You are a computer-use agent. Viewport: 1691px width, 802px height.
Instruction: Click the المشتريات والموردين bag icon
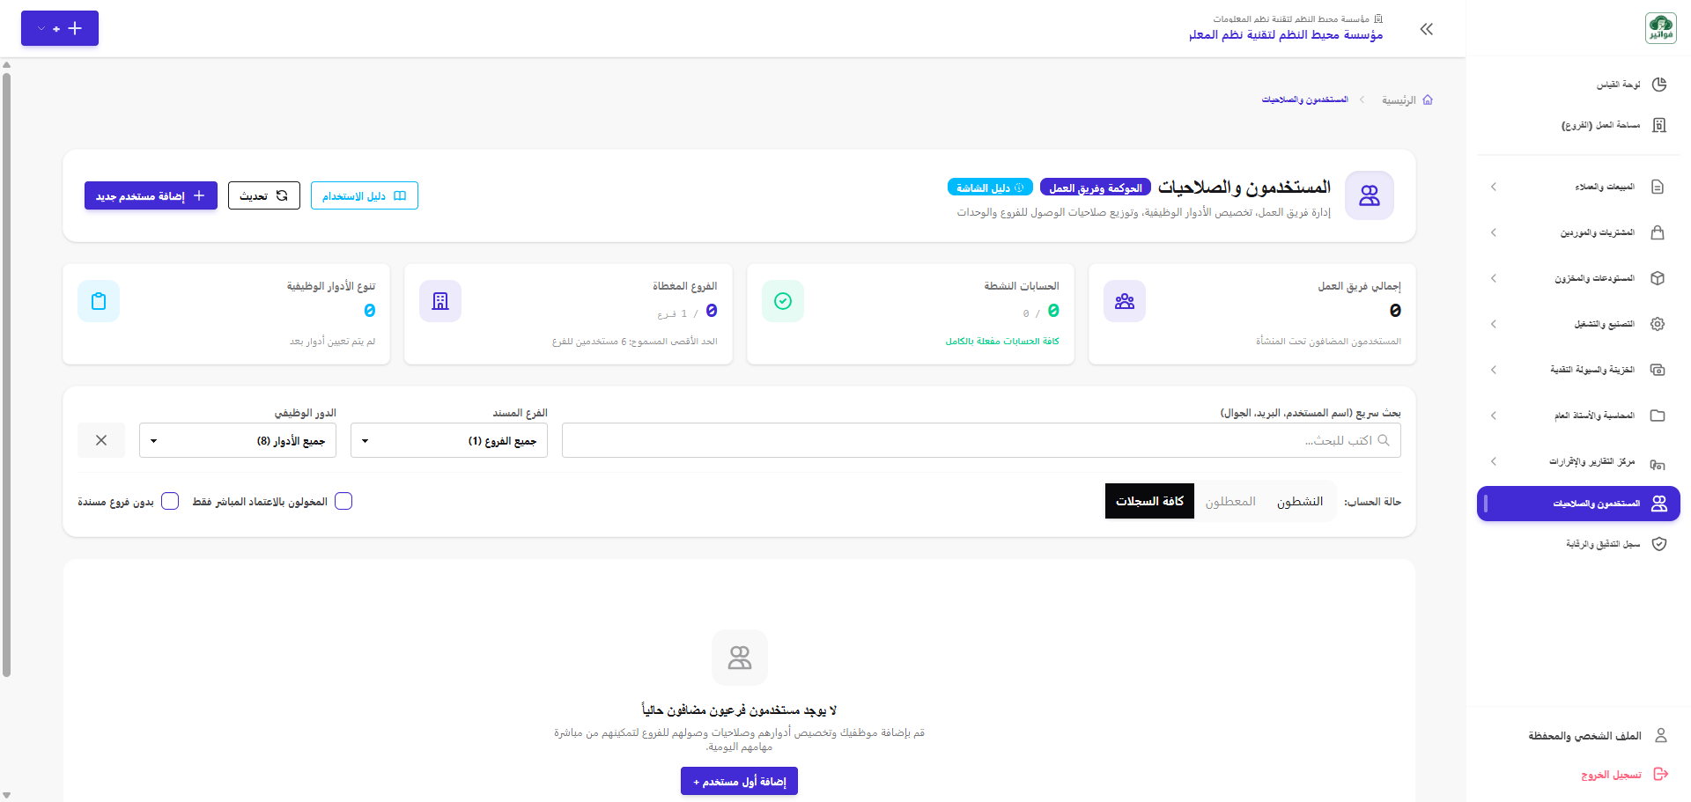pyautogui.click(x=1658, y=232)
